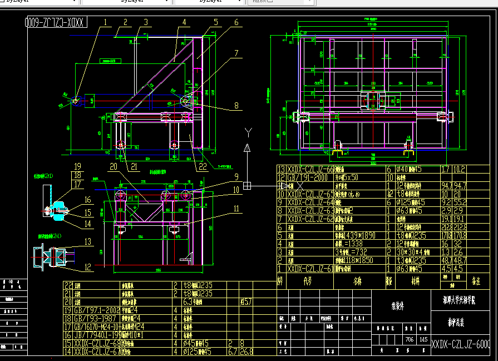Select balloon number 12 near the wheel detail
The height and width of the screenshot is (361, 498).
tap(88, 268)
